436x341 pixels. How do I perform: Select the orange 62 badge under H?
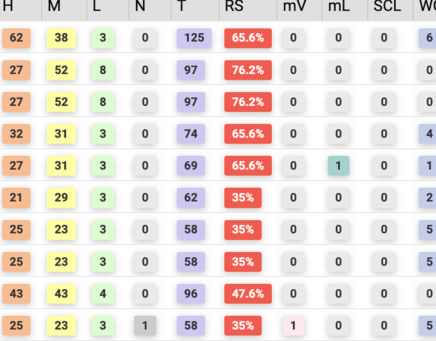click(16, 38)
